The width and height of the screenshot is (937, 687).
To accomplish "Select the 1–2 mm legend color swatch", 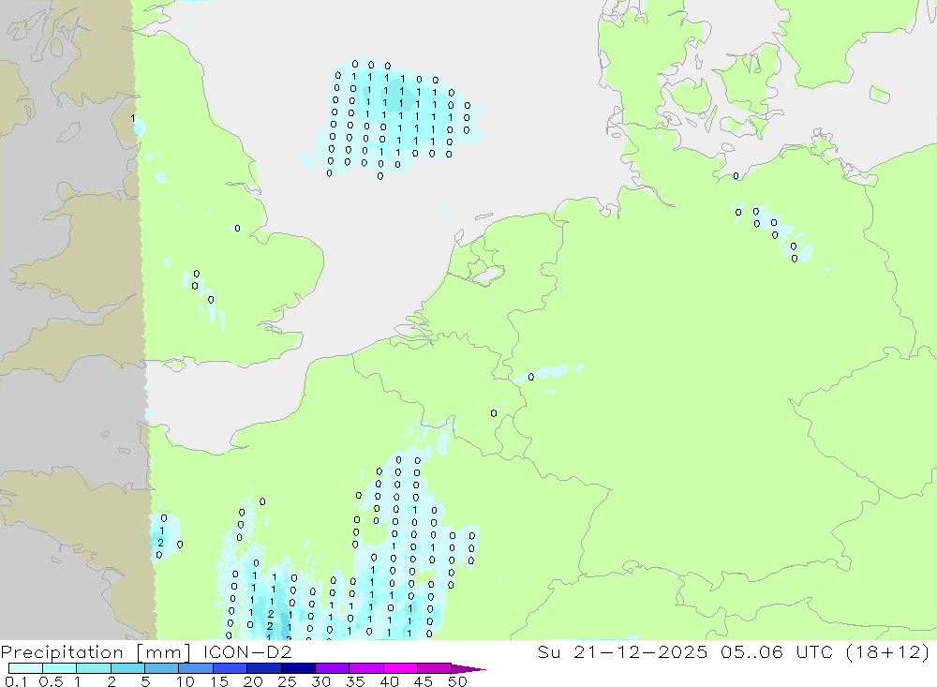I will [94, 668].
